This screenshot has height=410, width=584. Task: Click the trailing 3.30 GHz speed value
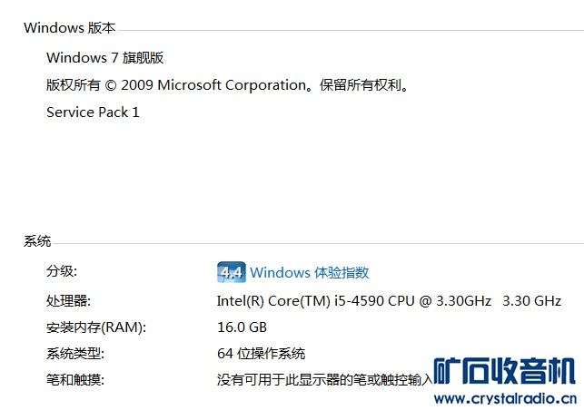pyautogui.click(x=531, y=300)
